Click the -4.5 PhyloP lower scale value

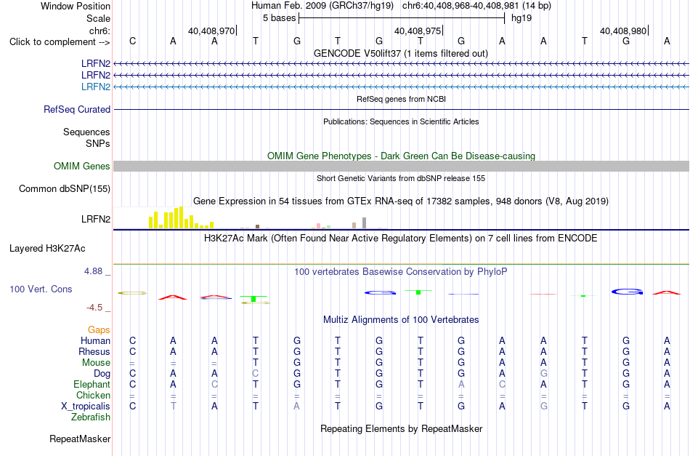point(94,308)
